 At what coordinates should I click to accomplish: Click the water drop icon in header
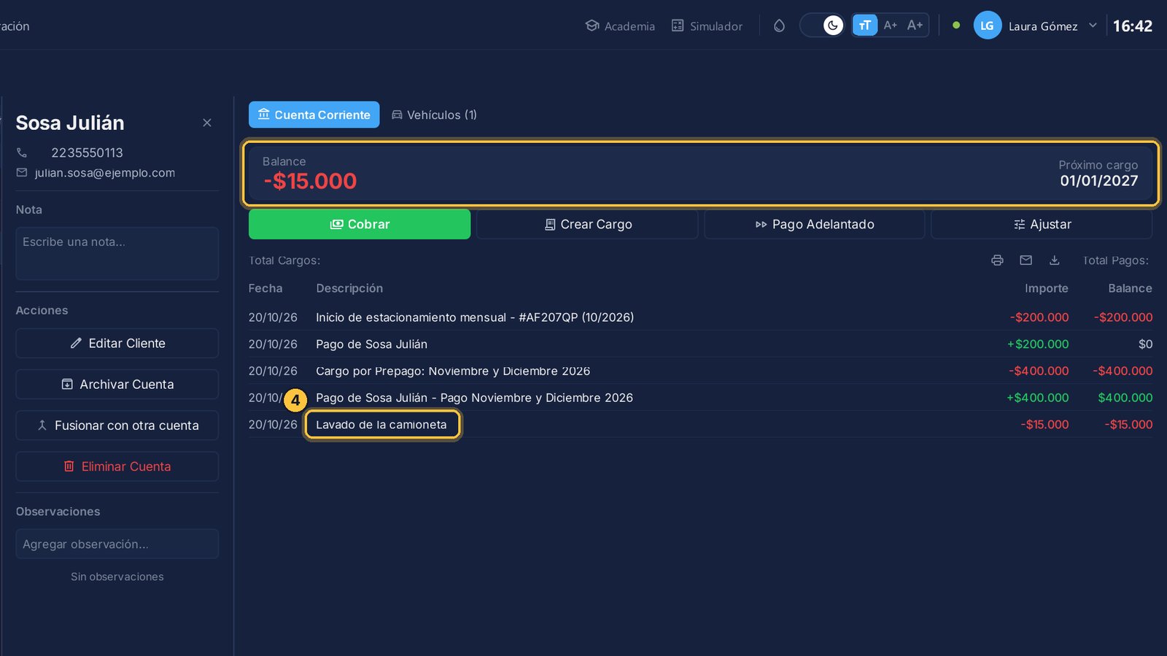(x=779, y=26)
